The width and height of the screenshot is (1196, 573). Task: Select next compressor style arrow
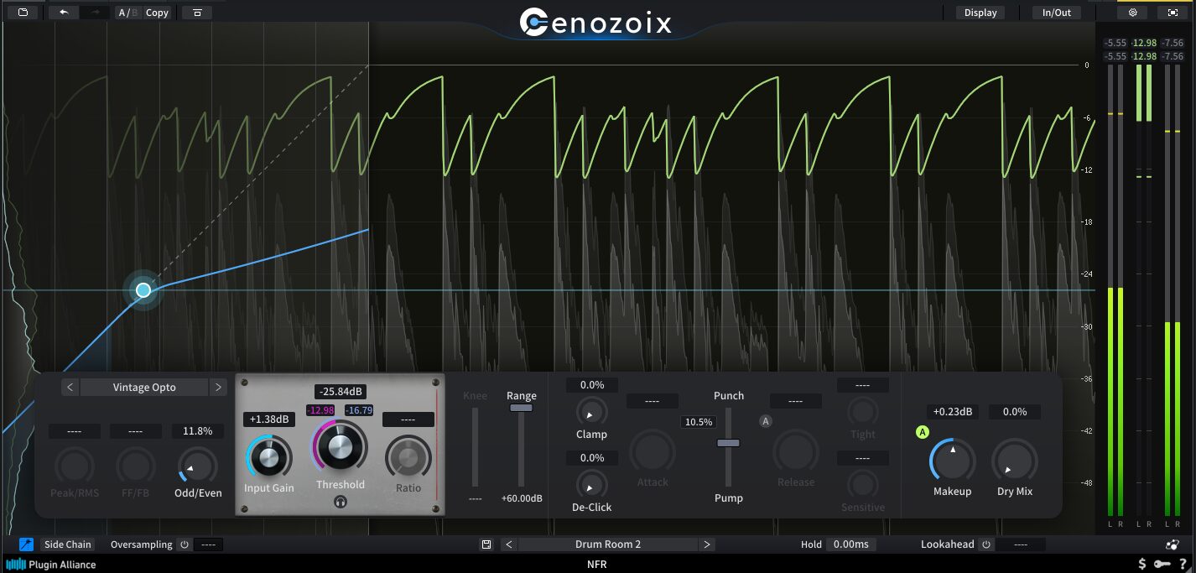pyautogui.click(x=218, y=388)
